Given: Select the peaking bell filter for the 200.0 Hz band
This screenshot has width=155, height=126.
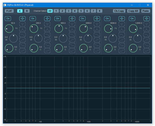Looking at the screenshot, I should (47, 19).
